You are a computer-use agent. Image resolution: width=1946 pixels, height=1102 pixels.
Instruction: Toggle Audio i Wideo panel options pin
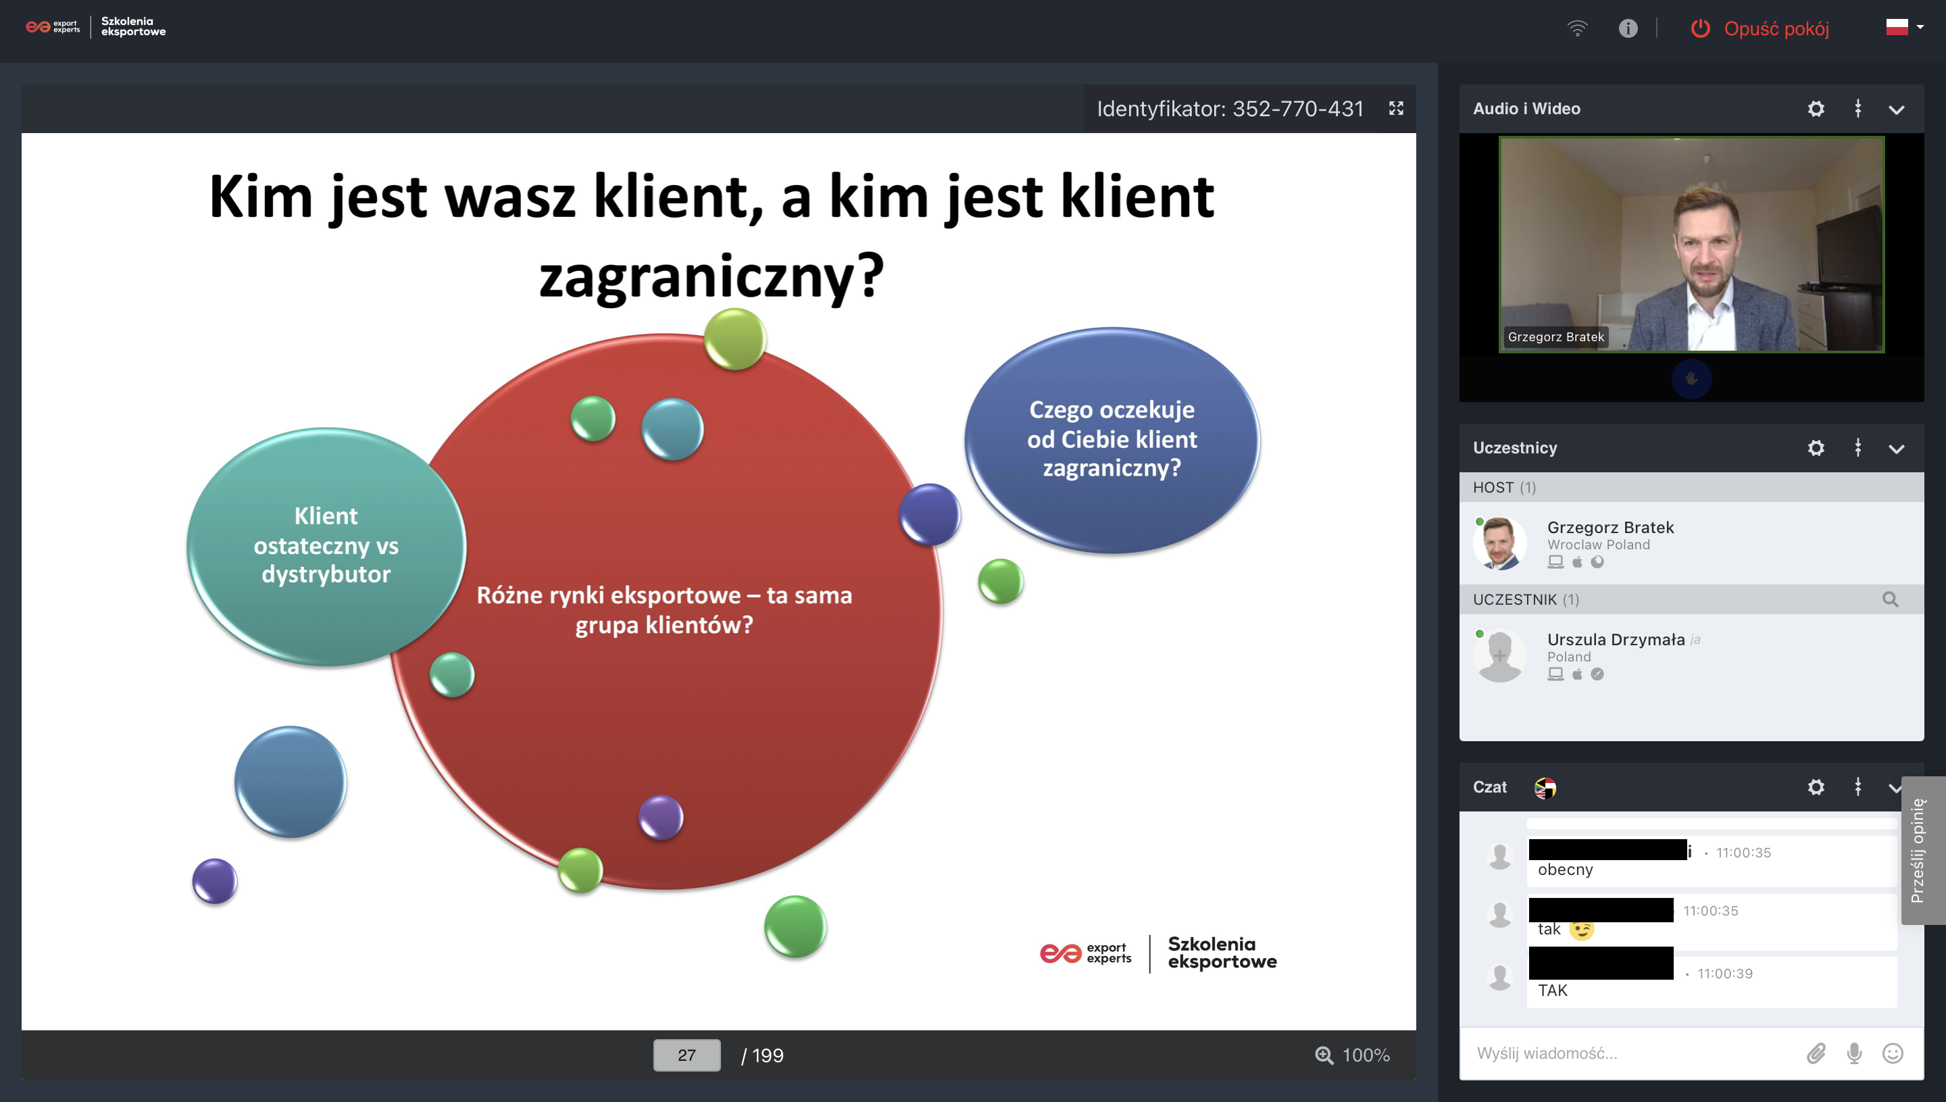(x=1857, y=109)
